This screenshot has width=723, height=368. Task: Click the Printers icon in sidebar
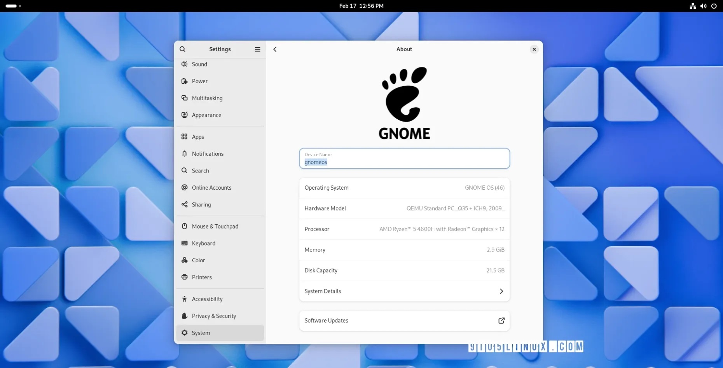coord(185,277)
